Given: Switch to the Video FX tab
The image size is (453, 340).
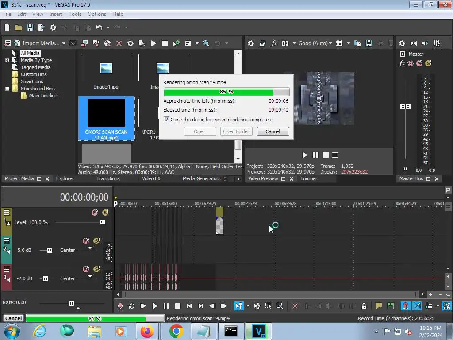Looking at the screenshot, I should click(151, 178).
